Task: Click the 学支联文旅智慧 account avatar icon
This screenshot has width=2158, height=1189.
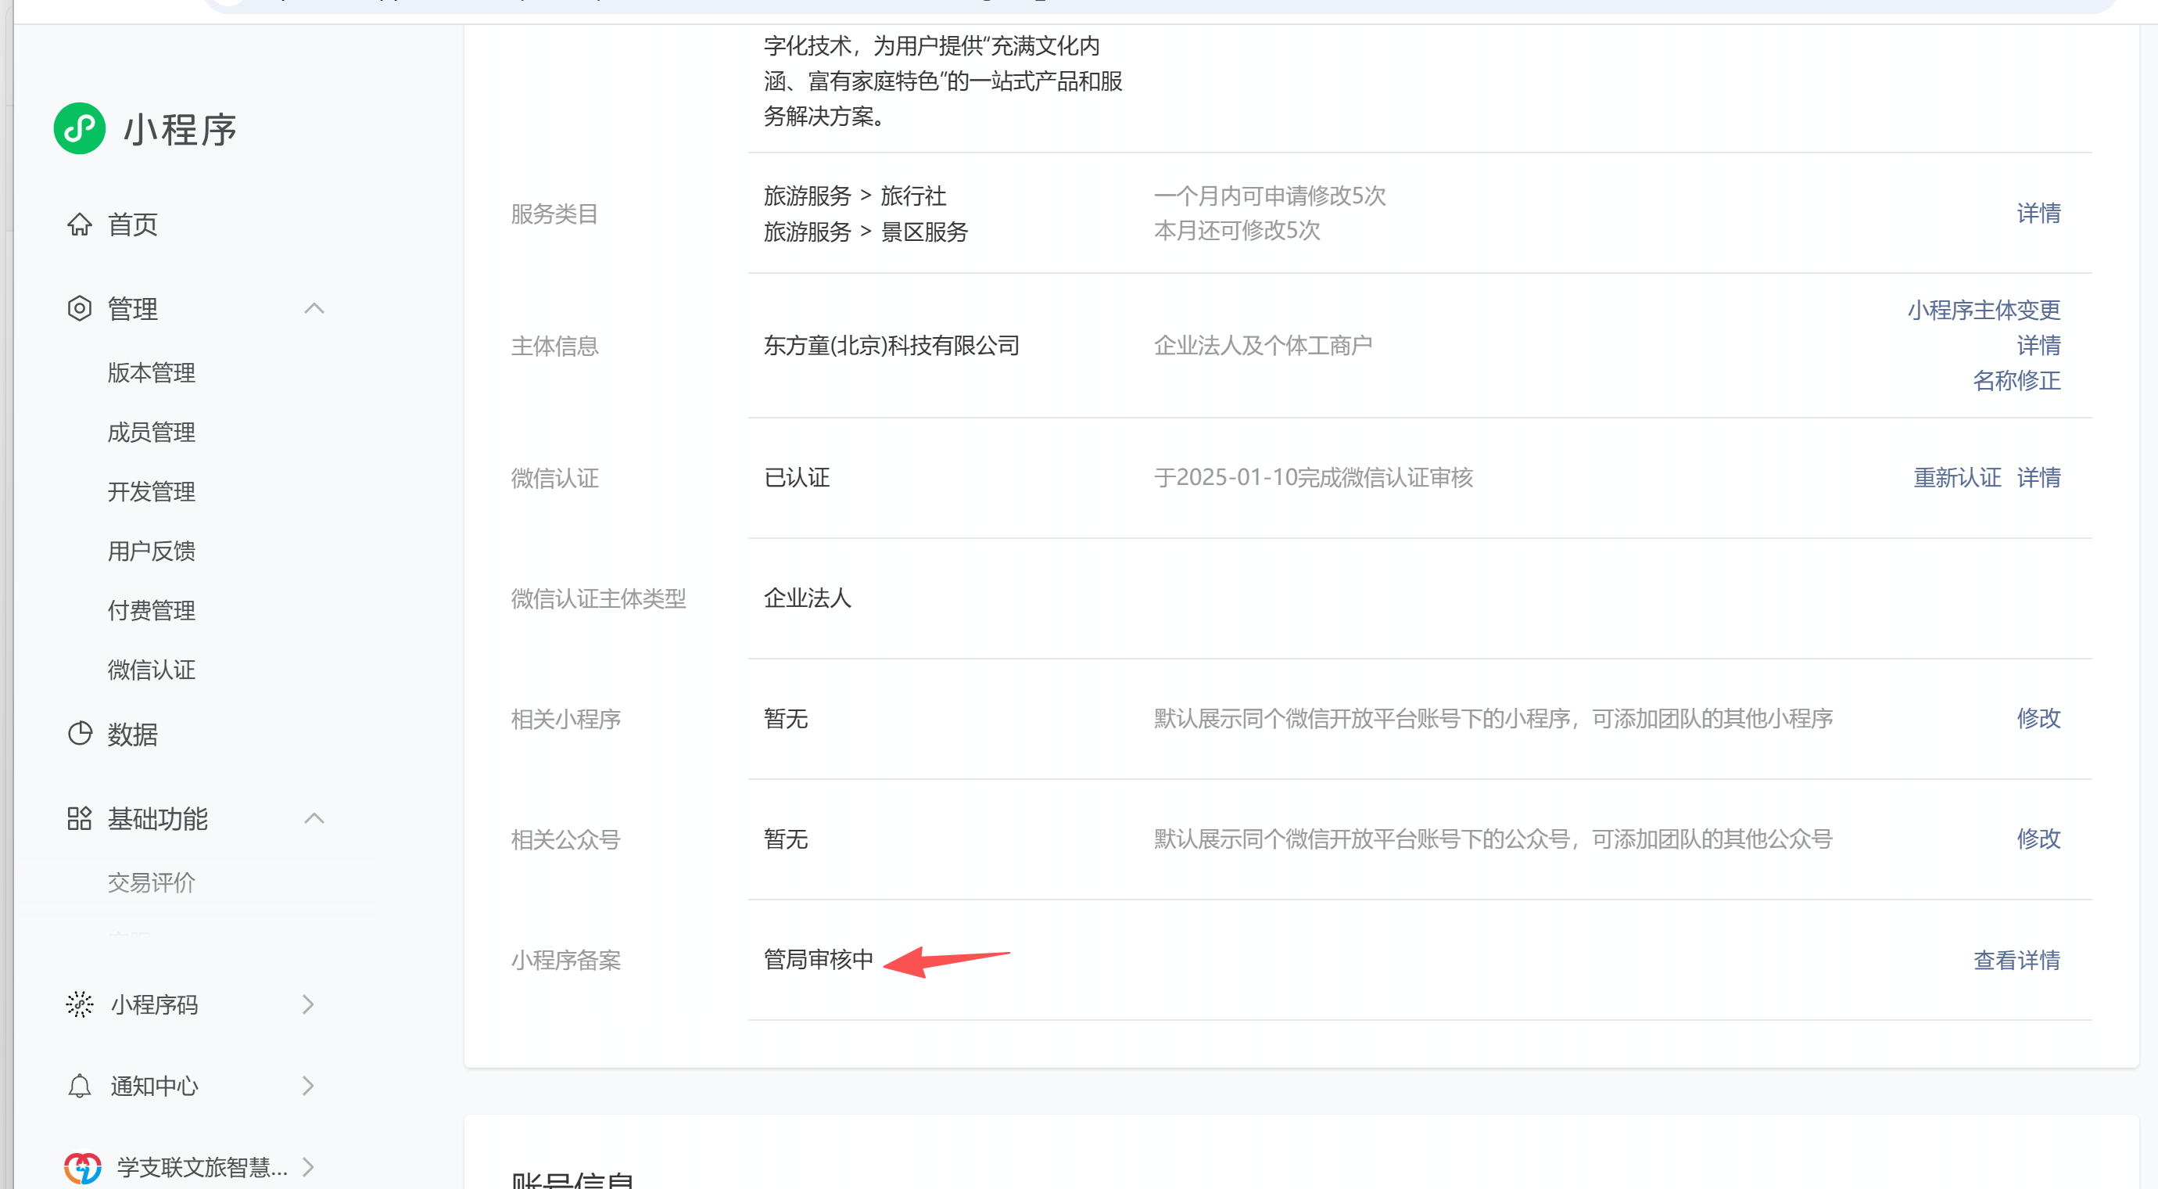Action: 83,1166
